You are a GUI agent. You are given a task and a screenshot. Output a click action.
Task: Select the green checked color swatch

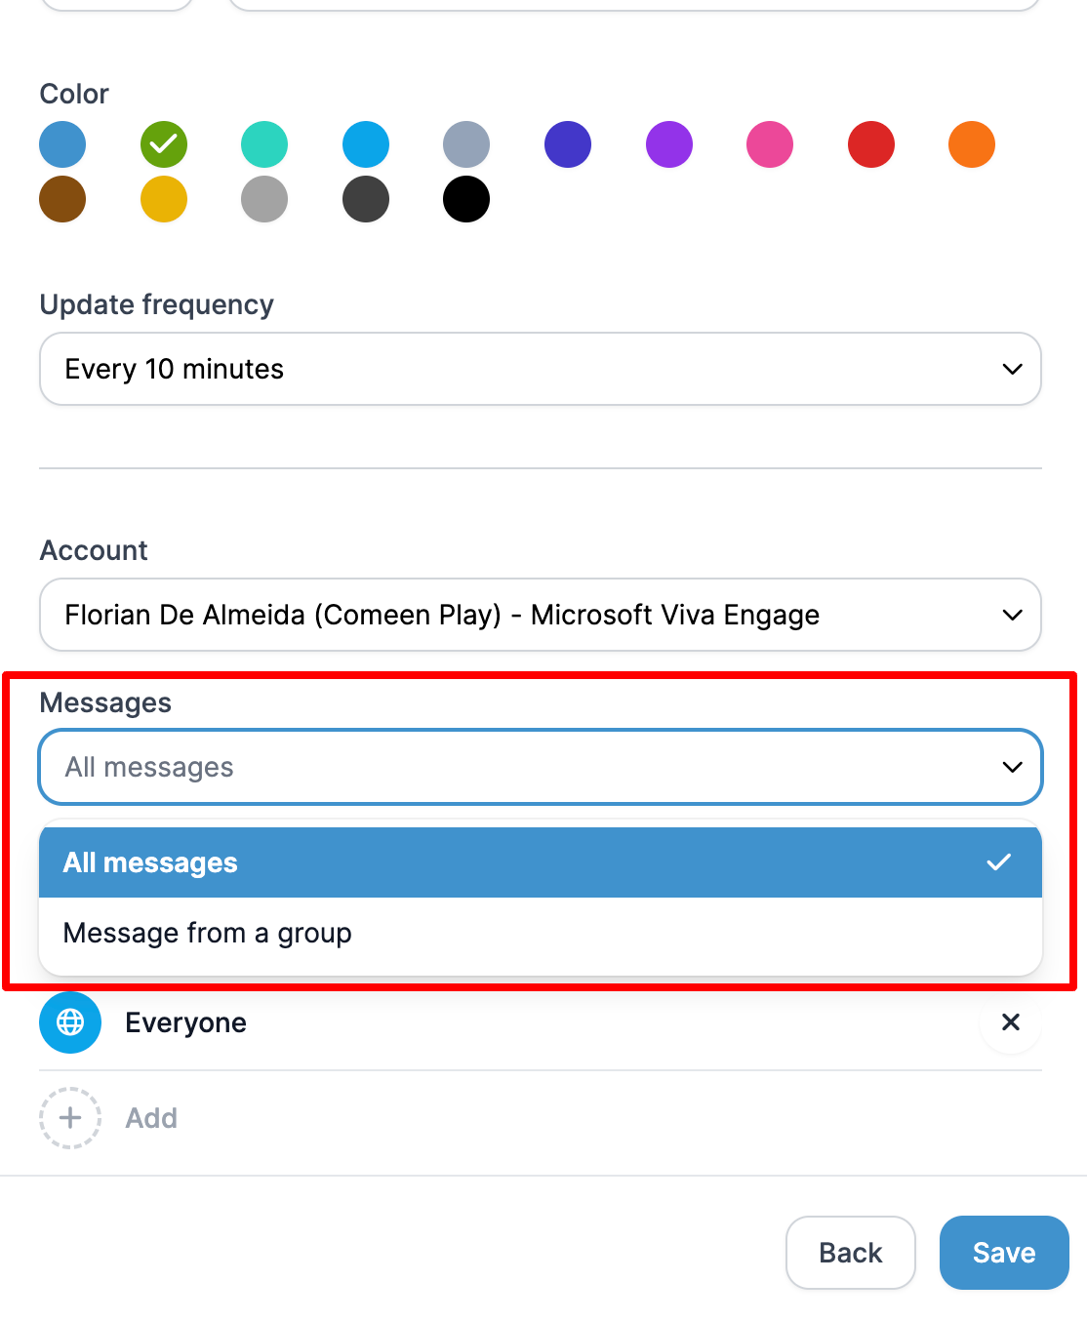pyautogui.click(x=164, y=144)
